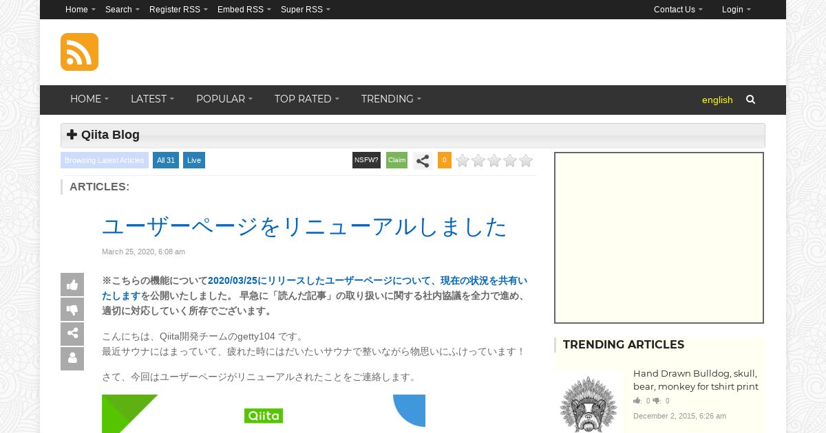Open the search magnifier in nav bar
The width and height of the screenshot is (826, 433).
pyautogui.click(x=750, y=100)
